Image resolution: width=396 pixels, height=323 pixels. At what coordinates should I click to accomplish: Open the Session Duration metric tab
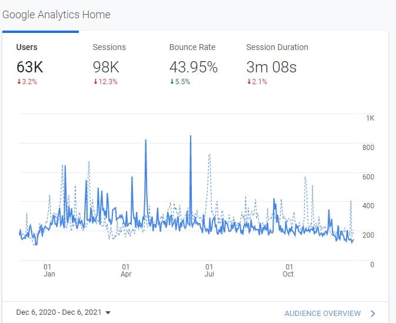277,64
